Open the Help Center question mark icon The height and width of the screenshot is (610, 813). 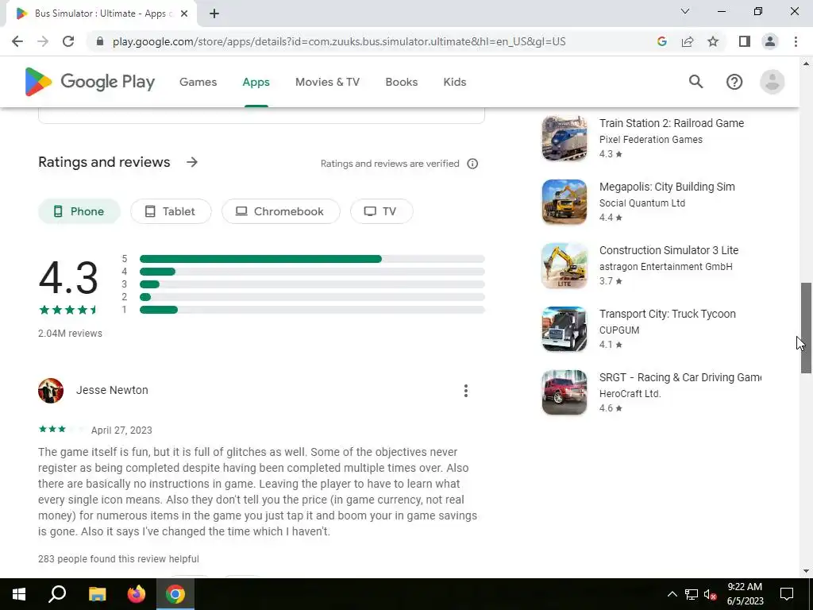(734, 82)
